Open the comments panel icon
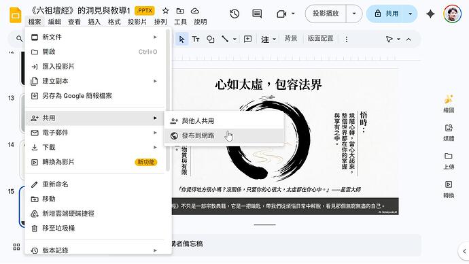The height and width of the screenshot is (264, 469). (x=257, y=14)
